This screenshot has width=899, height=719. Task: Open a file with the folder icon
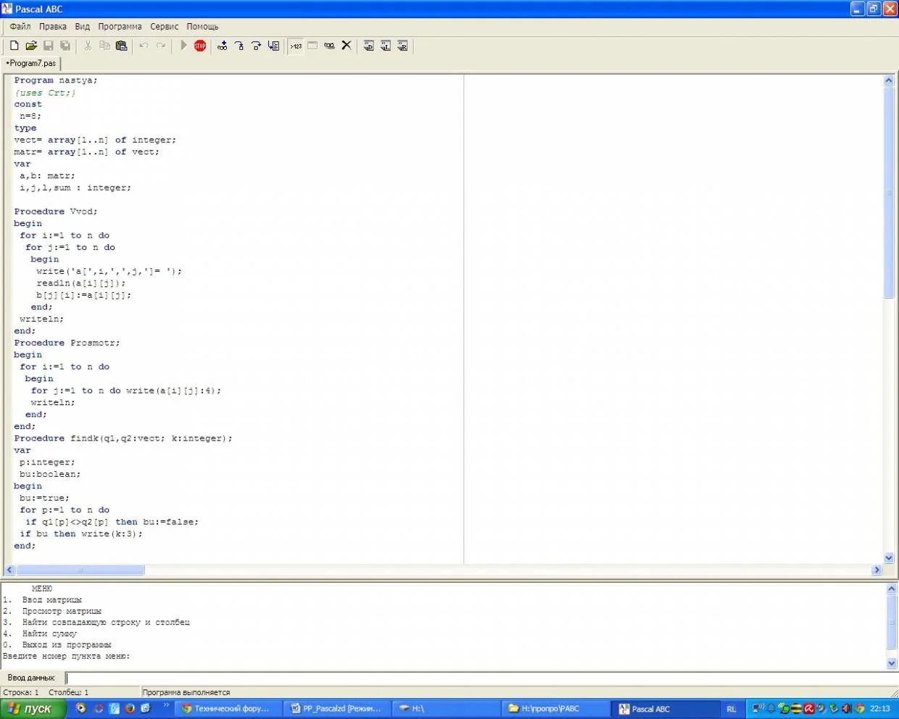click(x=31, y=46)
